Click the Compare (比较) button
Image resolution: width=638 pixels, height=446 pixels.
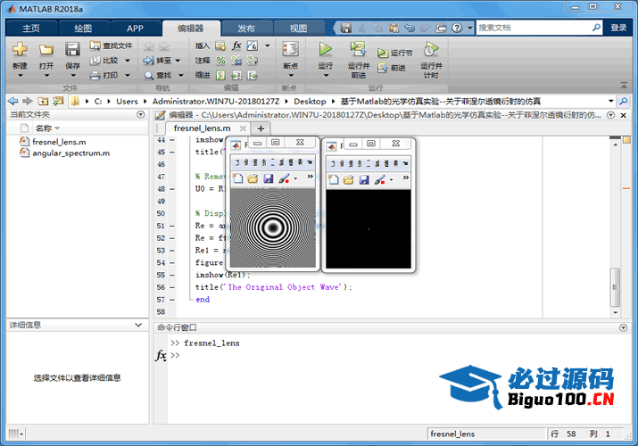click(x=104, y=60)
